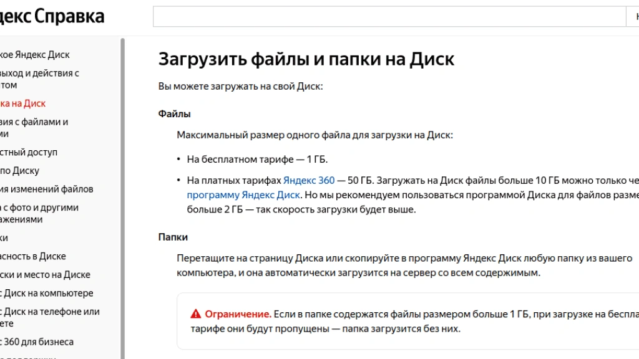Click the red warning triangle icon
This screenshot has height=359, width=639.
tap(195, 314)
